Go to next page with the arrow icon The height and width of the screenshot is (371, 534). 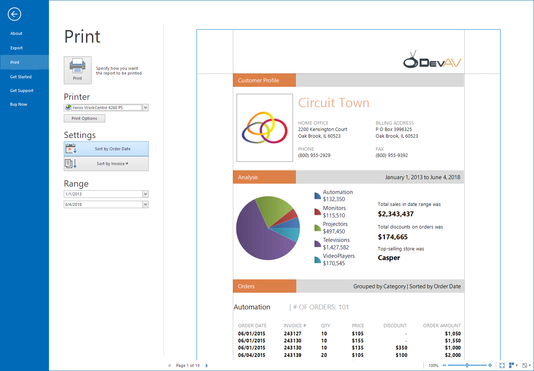pyautogui.click(x=207, y=365)
